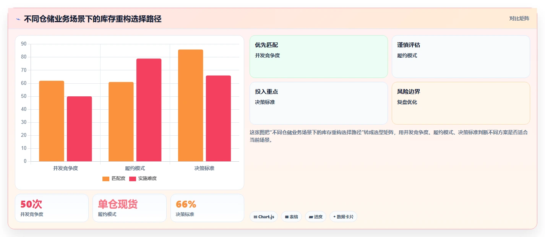Click the 90 y-axis tick label
The width and height of the screenshot is (545, 237).
(24, 44)
